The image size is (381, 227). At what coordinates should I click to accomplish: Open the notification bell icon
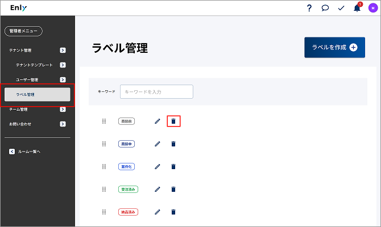click(x=357, y=8)
